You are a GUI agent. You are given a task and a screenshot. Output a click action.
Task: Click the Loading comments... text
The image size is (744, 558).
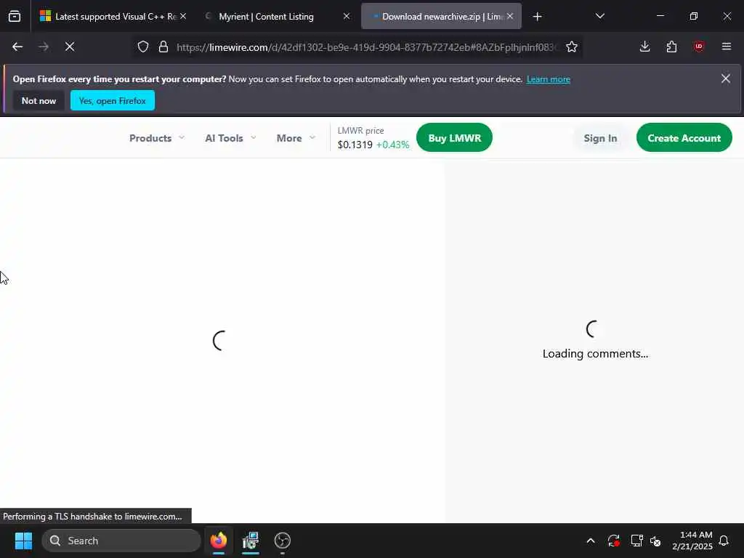[x=595, y=354]
